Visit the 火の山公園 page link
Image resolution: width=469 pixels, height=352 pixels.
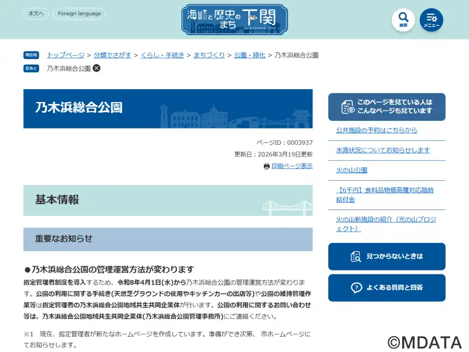coord(351,170)
